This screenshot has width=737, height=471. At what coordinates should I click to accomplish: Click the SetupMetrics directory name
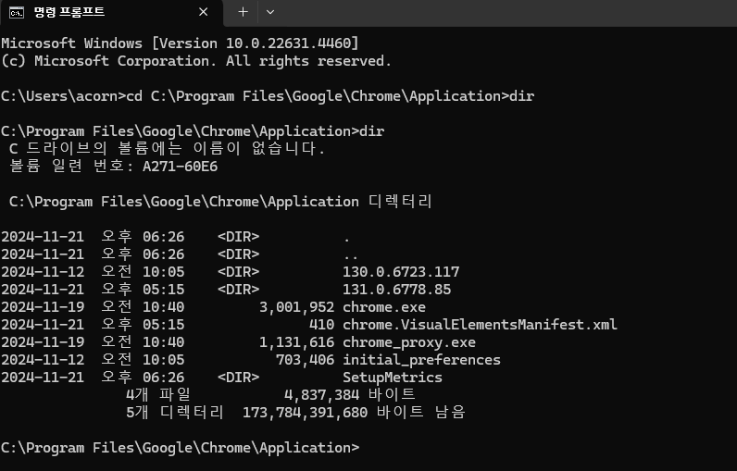click(x=393, y=378)
